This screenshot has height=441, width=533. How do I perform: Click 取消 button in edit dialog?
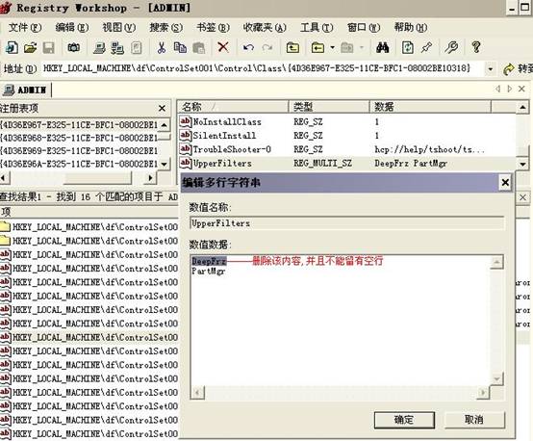[x=474, y=420]
